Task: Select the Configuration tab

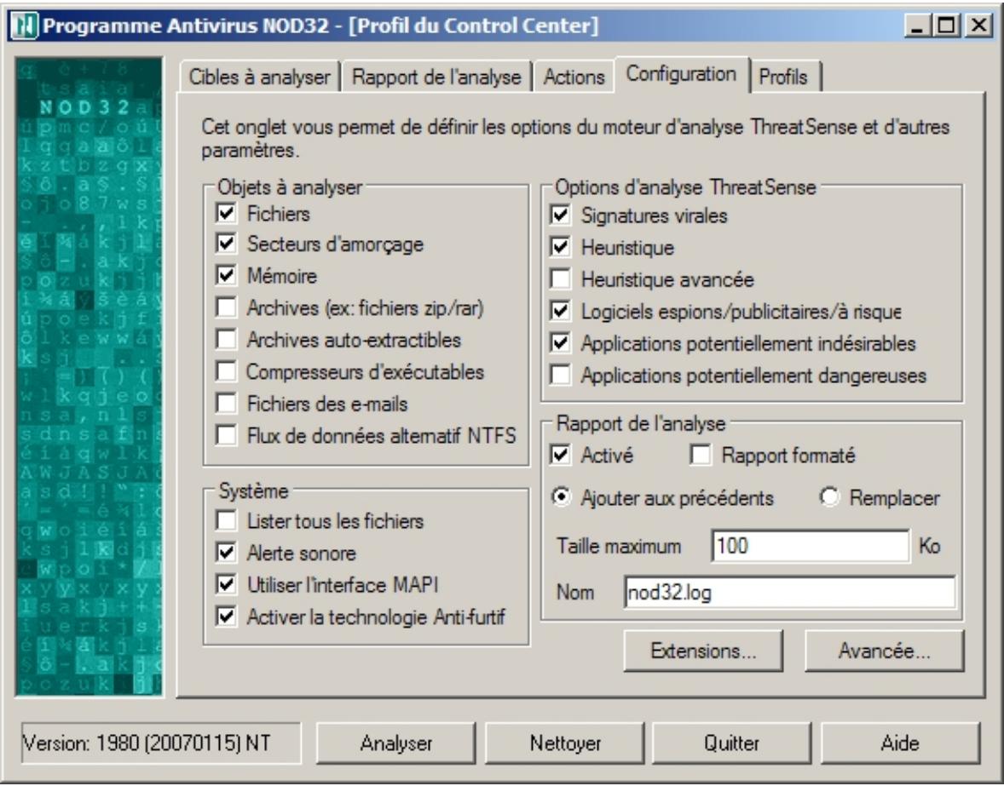Action: tap(681, 74)
